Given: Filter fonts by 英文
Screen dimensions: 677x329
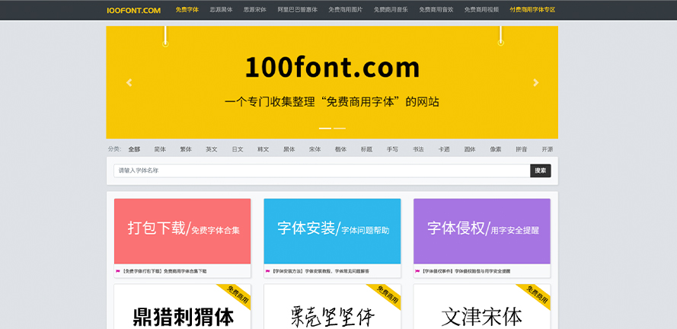Looking at the screenshot, I should [x=212, y=149].
